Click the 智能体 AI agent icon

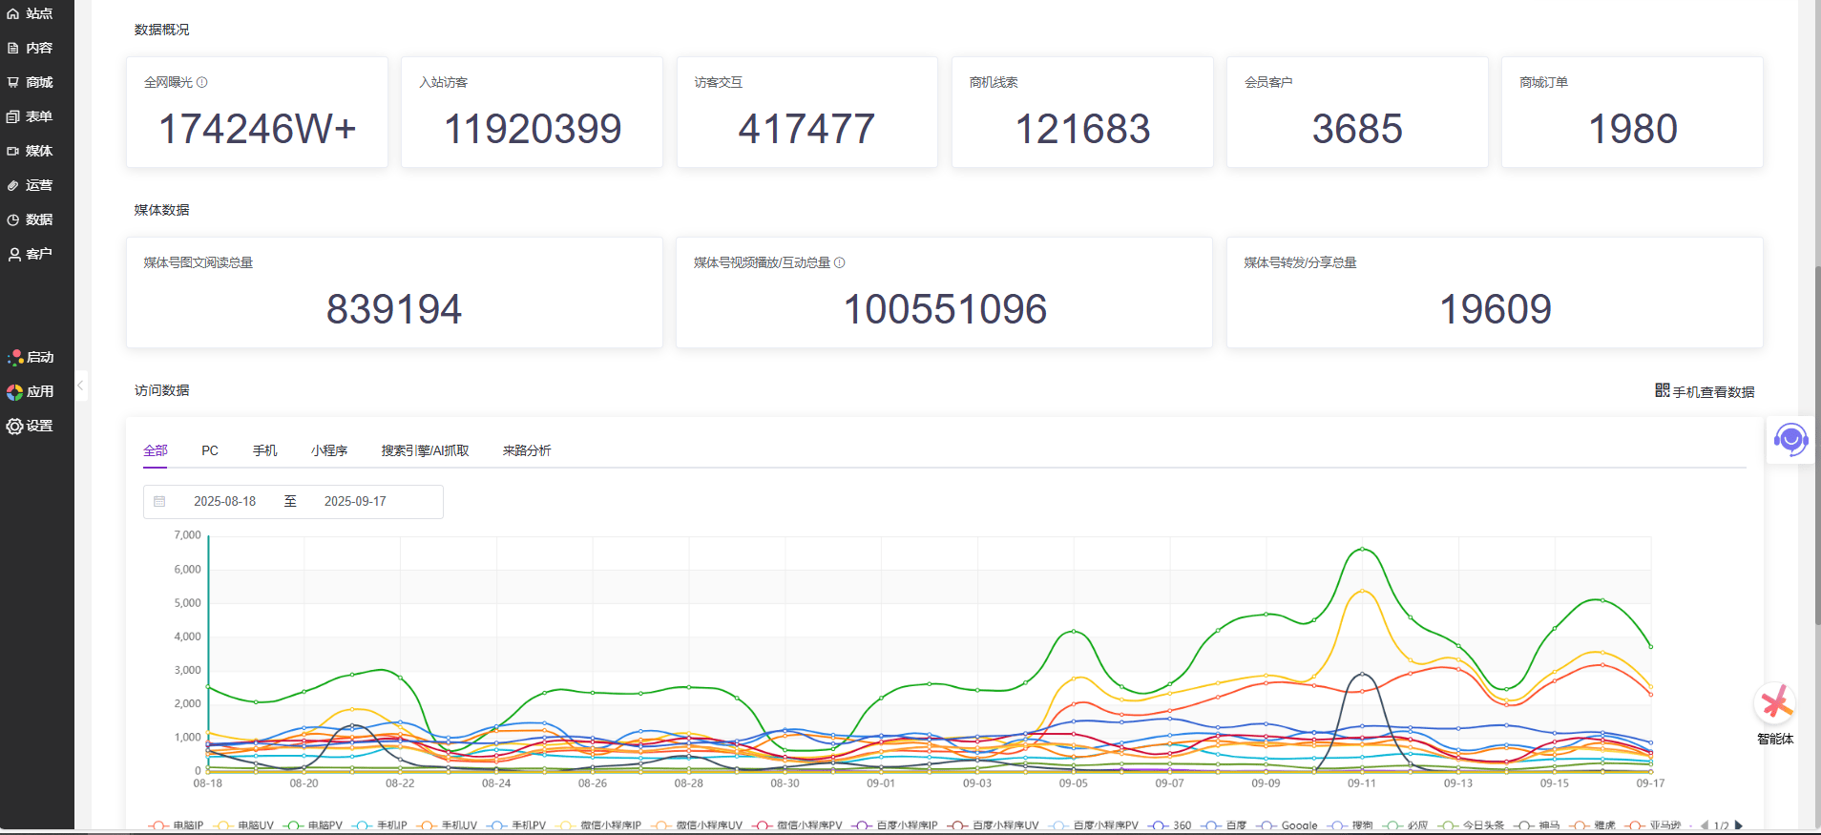pyautogui.click(x=1774, y=705)
